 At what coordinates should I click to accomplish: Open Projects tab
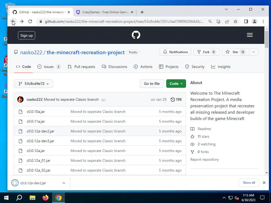click(169, 67)
